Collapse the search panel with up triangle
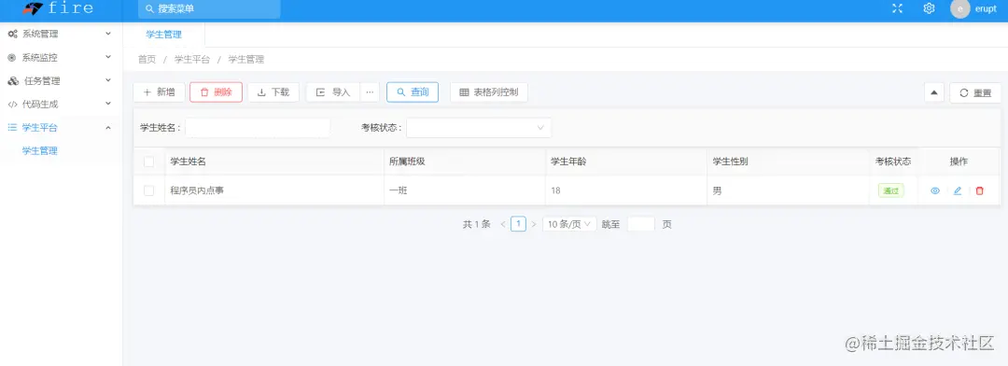Screen dimensions: 1008x366 click(x=934, y=92)
